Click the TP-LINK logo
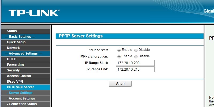214x107 pixels. pos(34,13)
